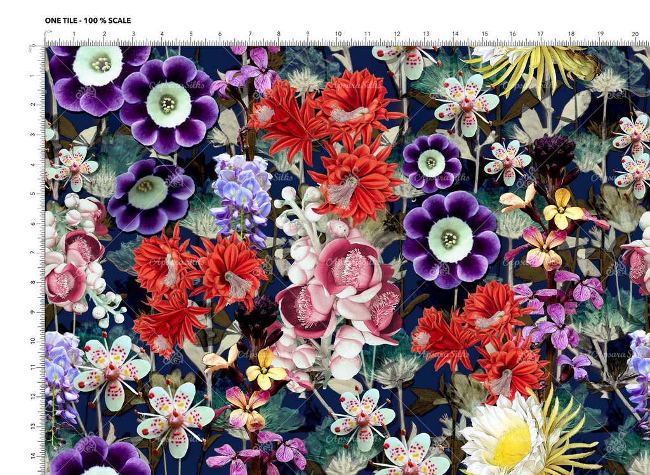650x475 pixels.
Task: Click number 10 on the left vertical ruler
Action: 34,340
